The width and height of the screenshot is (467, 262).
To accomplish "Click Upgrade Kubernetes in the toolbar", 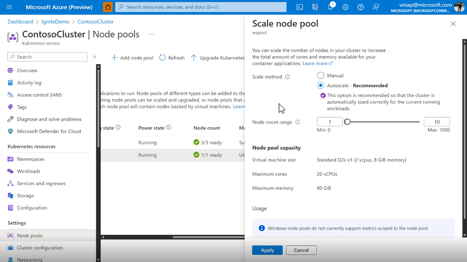I will point(218,58).
